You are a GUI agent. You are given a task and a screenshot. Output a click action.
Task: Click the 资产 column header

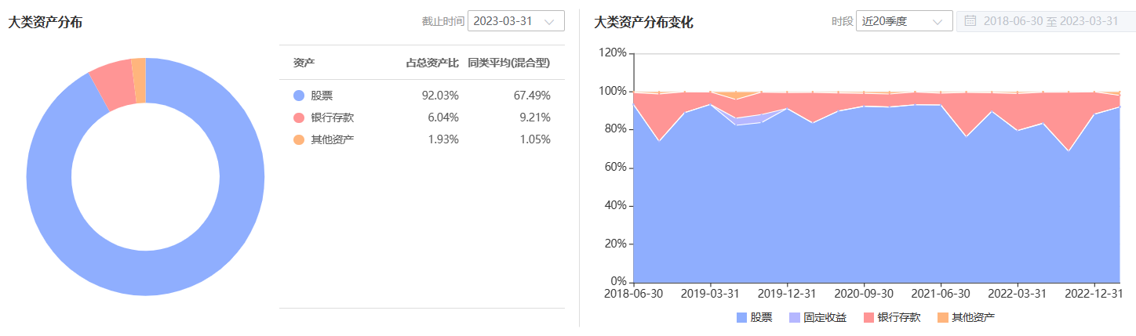click(x=304, y=63)
